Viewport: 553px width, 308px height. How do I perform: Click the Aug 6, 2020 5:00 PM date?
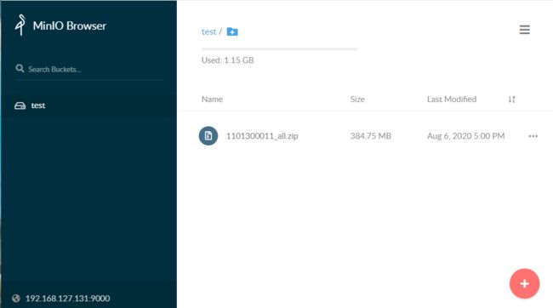click(x=466, y=136)
